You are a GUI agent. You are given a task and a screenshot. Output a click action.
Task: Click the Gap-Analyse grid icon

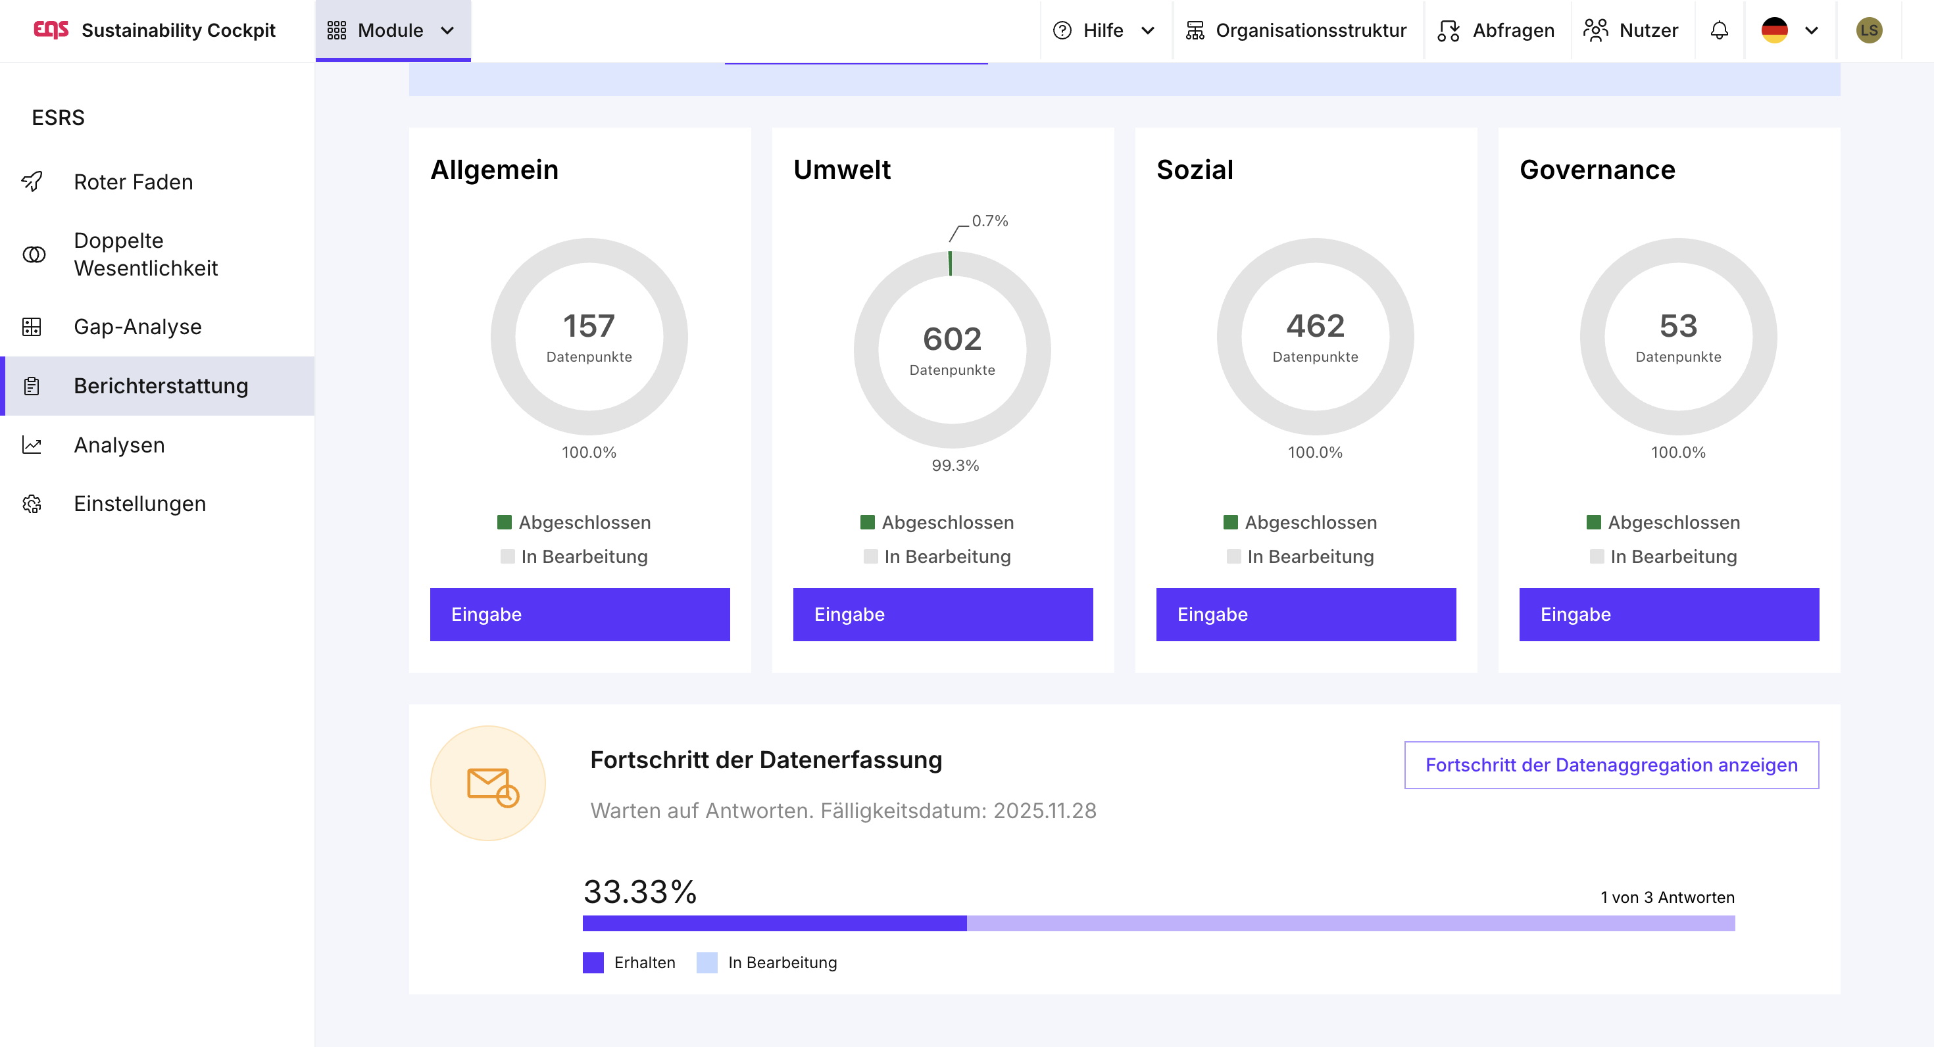[x=32, y=326]
